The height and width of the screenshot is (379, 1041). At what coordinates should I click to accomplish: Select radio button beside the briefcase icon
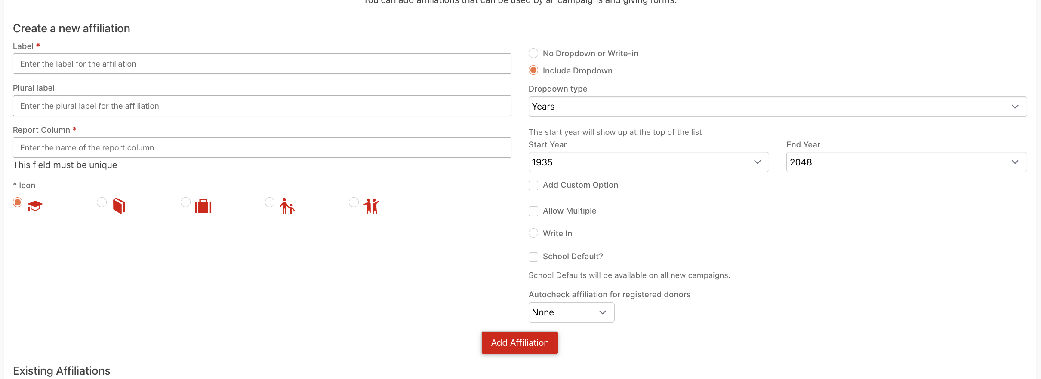(185, 202)
